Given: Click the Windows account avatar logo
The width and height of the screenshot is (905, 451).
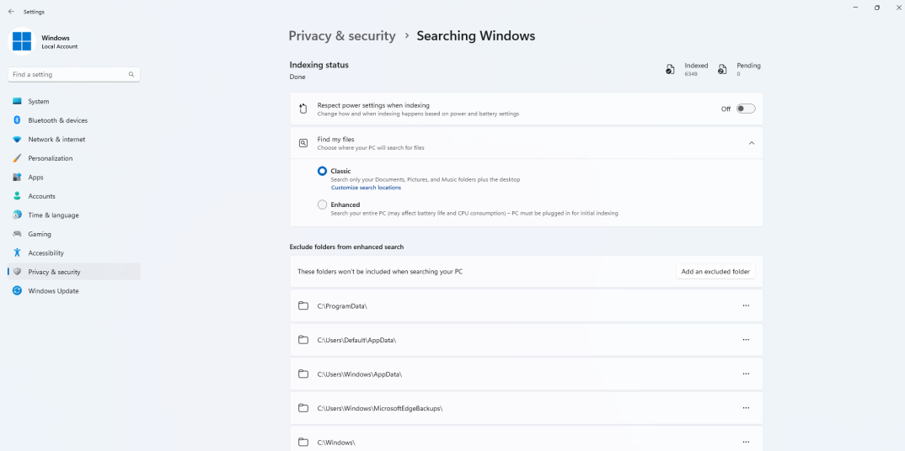Looking at the screenshot, I should click(x=22, y=41).
